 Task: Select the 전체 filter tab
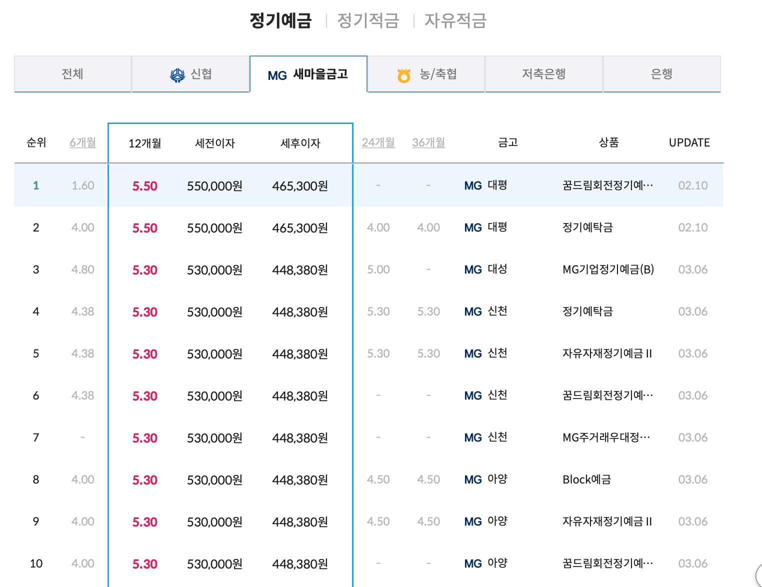pos(72,74)
